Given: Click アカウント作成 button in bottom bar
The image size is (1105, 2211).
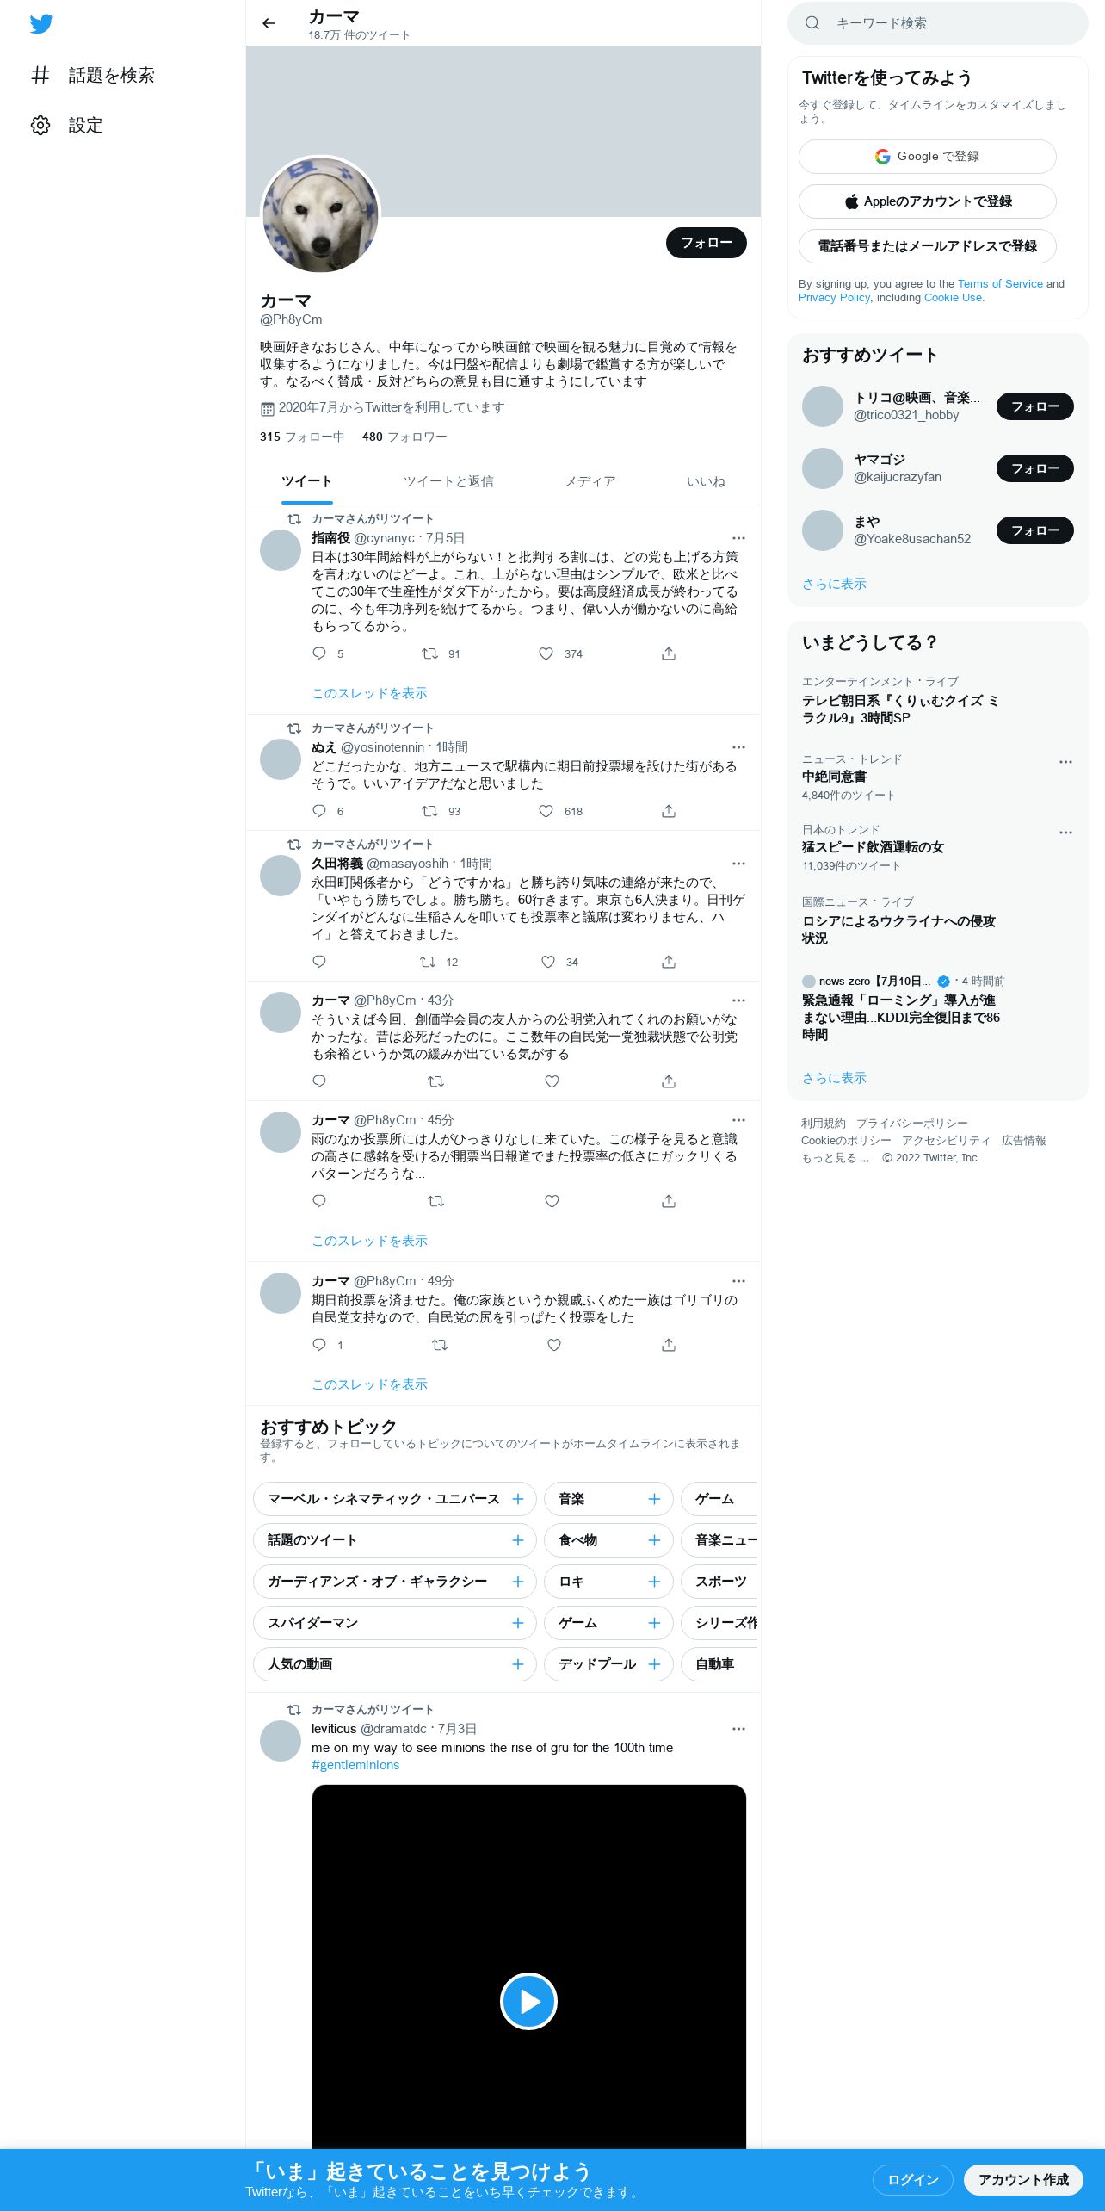Looking at the screenshot, I should (1023, 2180).
